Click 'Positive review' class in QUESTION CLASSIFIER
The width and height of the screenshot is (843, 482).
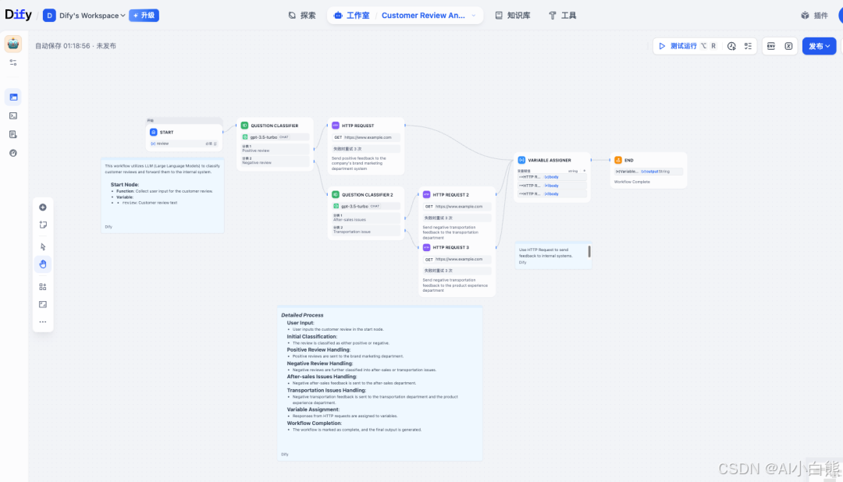point(276,149)
